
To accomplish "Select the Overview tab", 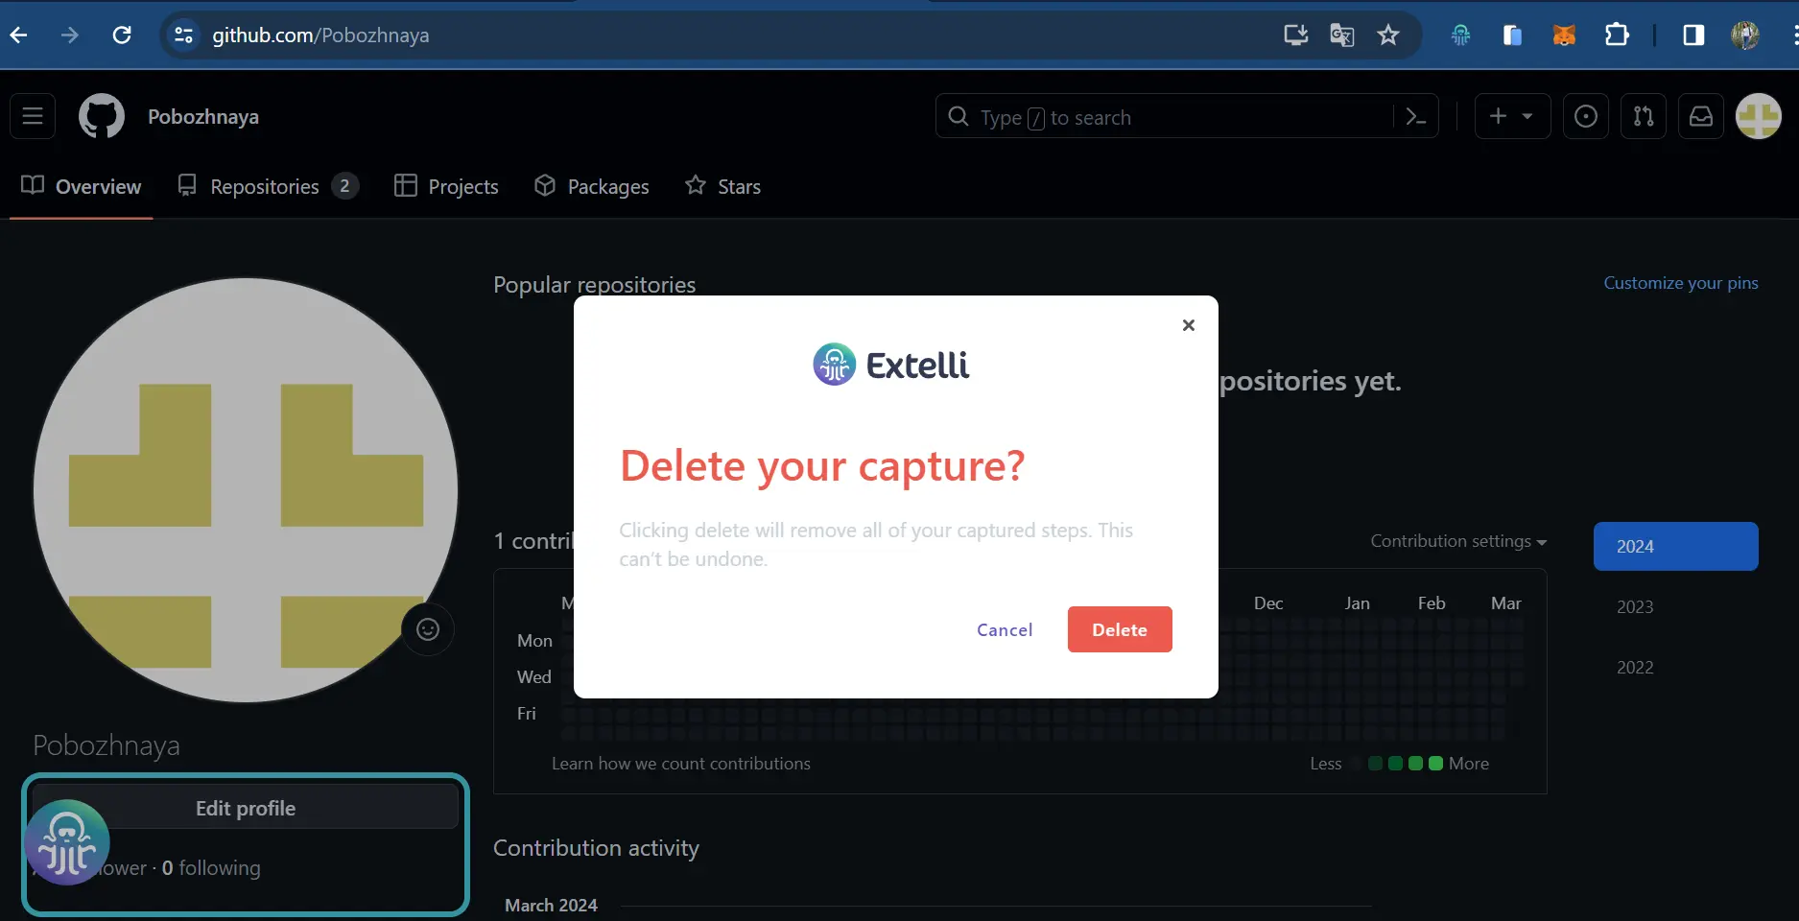I will coord(82,186).
